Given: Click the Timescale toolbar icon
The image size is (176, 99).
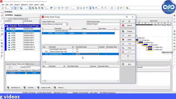Looking at the screenshot, I should click(59, 8).
